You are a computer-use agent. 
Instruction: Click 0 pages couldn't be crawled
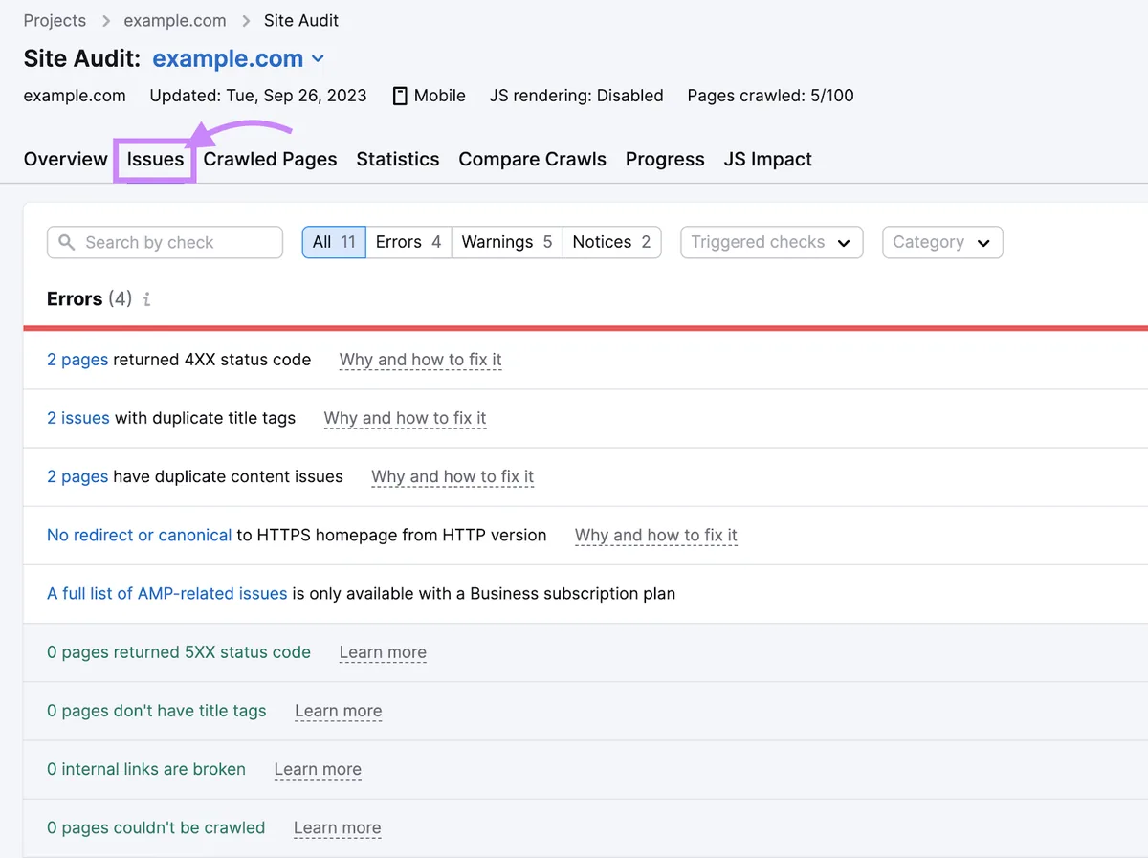click(156, 827)
